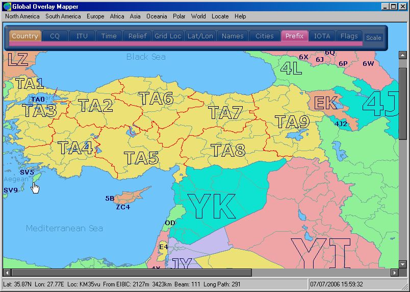This screenshot has width=410, height=292.
Task: Click the TA2 prefix label
Action: tap(96, 106)
